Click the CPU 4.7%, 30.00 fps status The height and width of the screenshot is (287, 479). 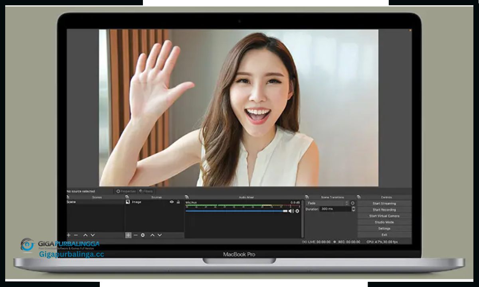[x=382, y=242]
